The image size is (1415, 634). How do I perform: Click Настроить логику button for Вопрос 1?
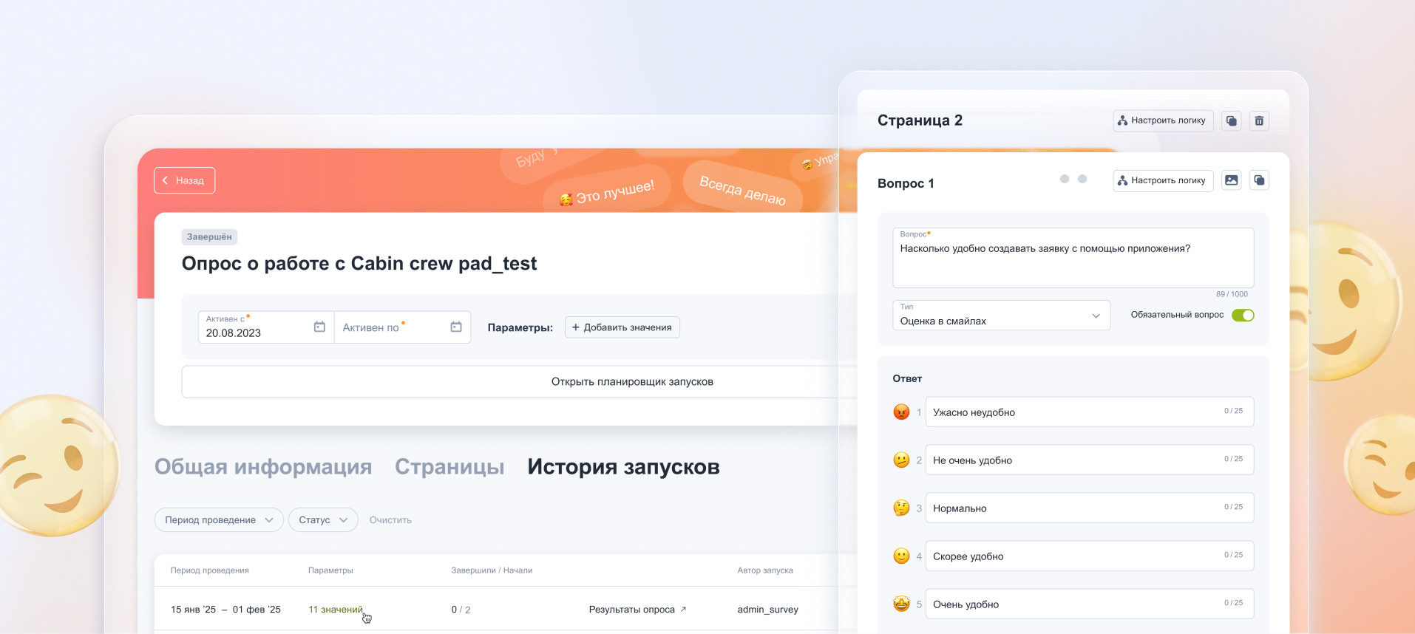pos(1163,180)
